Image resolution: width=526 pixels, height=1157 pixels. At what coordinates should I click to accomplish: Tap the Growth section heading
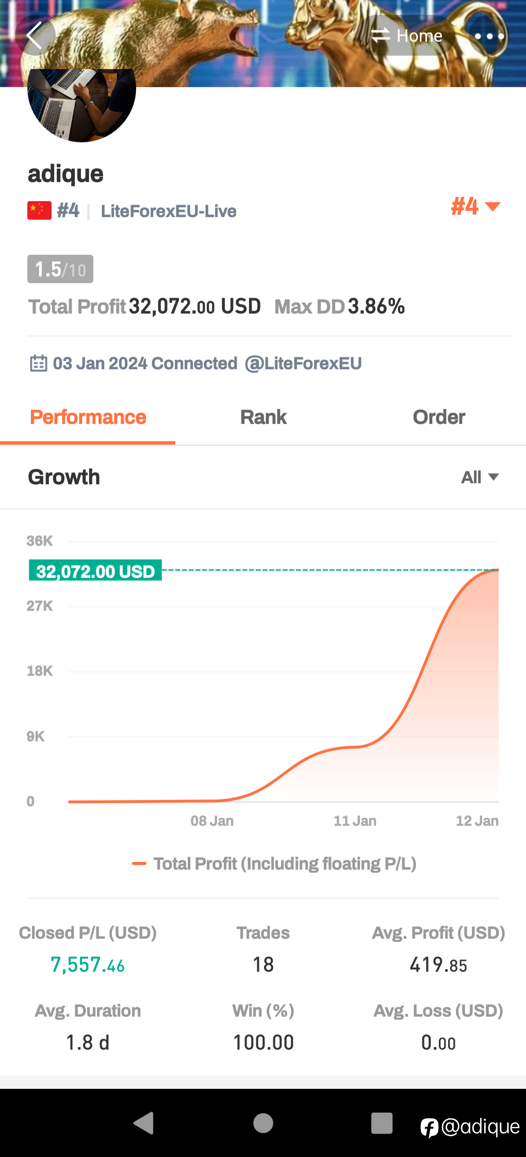(64, 477)
